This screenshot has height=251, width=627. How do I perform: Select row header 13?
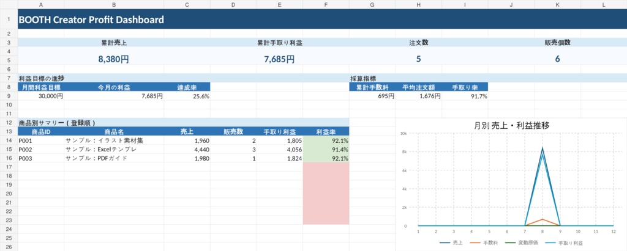click(x=9, y=131)
